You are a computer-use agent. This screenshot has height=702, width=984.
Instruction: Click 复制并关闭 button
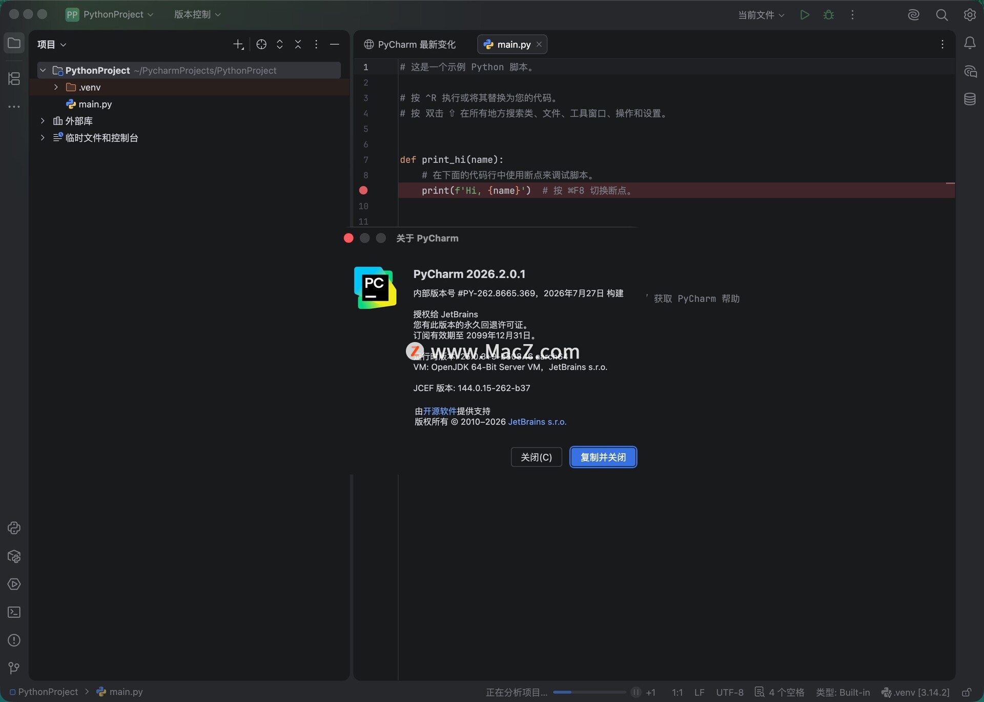(x=603, y=457)
